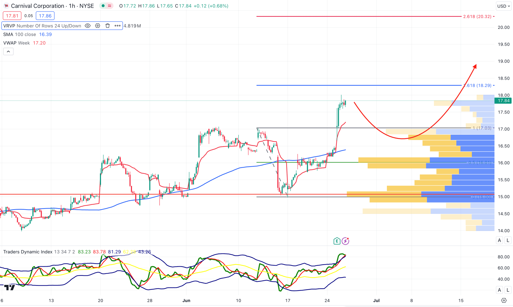Click the Jun label on time axis
Screen dimensions: 513x307
[186, 301]
